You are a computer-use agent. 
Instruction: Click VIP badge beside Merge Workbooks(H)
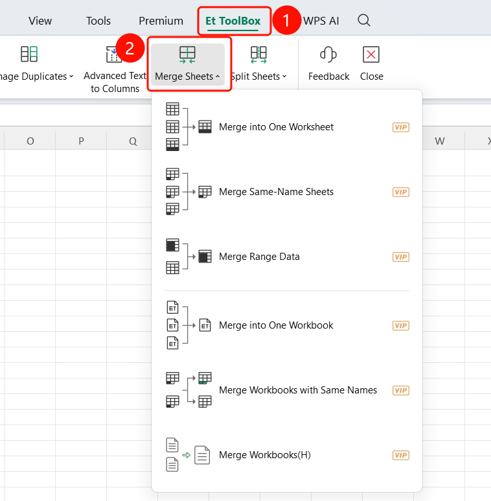tap(401, 456)
